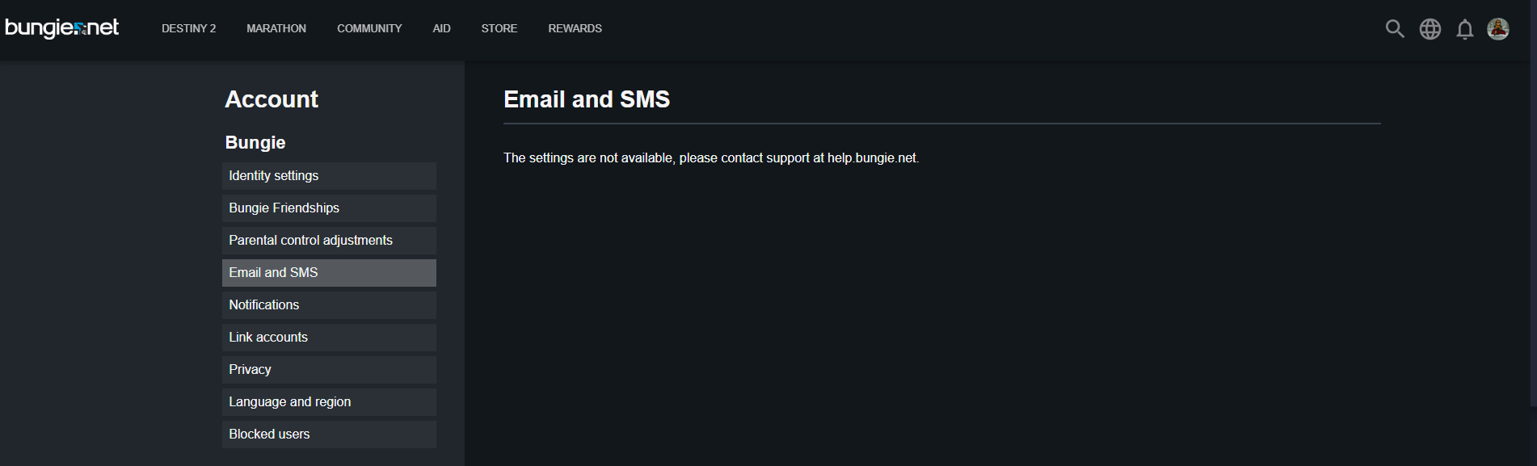Open Privacy settings
This screenshot has height=466, width=1537.
[x=329, y=370]
